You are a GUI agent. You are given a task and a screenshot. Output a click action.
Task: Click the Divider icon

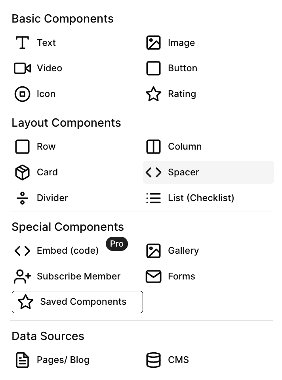[22, 198]
